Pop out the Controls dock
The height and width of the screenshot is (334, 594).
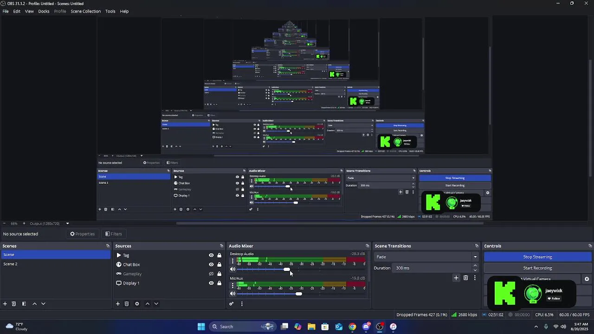(590, 246)
